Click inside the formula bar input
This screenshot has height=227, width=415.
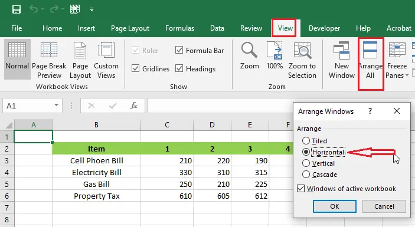[220, 106]
